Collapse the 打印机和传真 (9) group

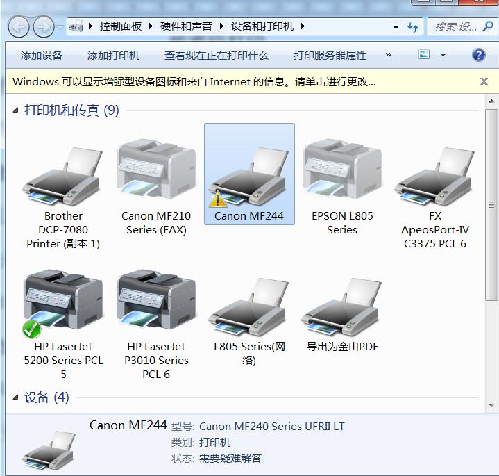(x=15, y=110)
